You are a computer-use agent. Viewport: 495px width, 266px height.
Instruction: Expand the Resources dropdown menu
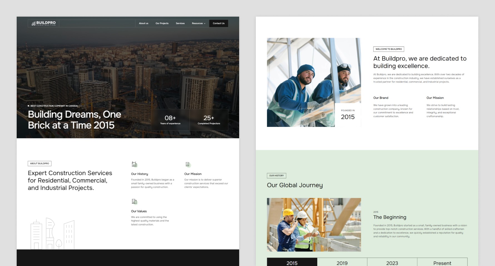(199, 23)
